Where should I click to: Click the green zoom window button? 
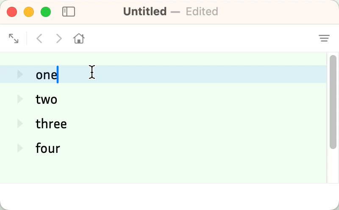click(x=46, y=12)
